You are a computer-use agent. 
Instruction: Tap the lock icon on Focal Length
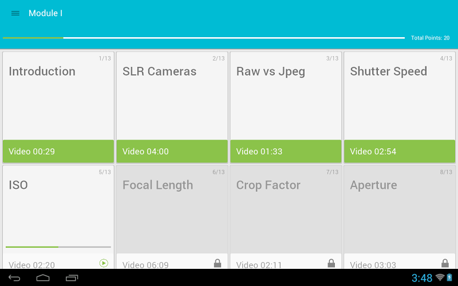[x=218, y=263]
